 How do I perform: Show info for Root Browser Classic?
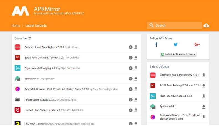pyautogui.click(x=130, y=100)
